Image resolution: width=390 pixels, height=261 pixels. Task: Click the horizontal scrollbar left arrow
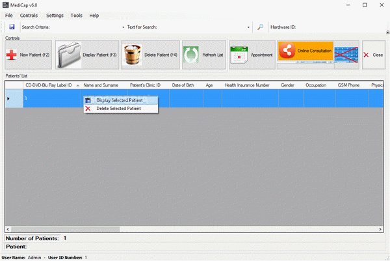coord(8,229)
